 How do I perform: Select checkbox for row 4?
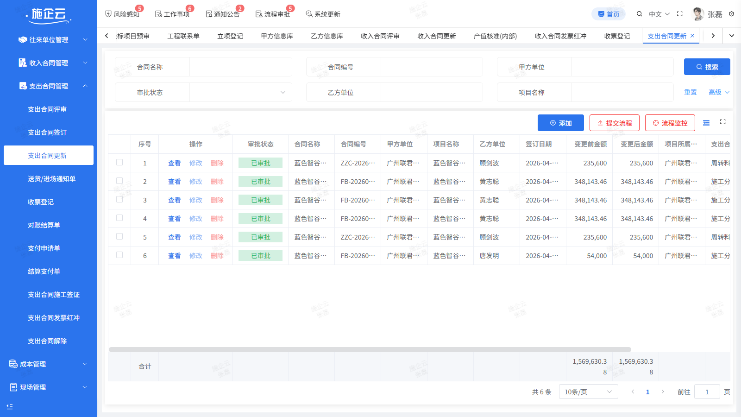[x=119, y=218]
